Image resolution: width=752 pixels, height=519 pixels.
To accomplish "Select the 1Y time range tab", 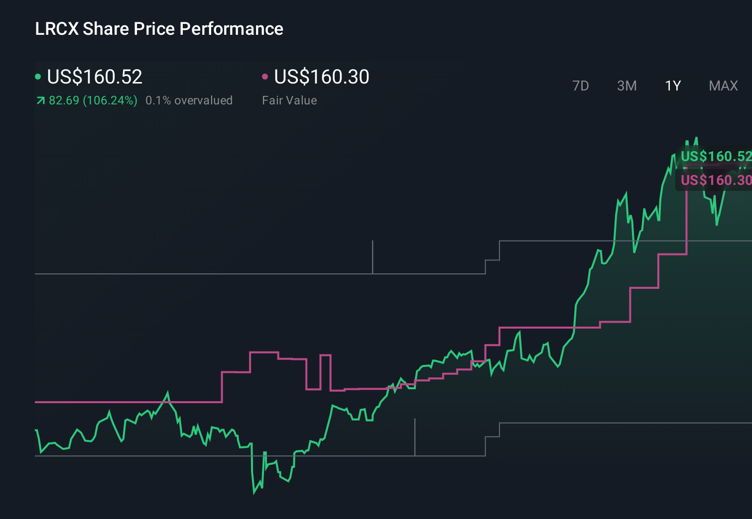I will point(672,86).
